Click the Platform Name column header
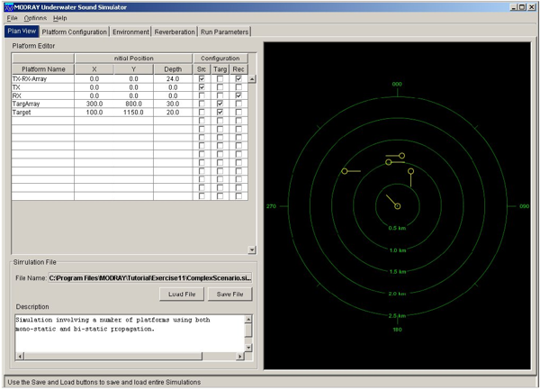 (43, 69)
